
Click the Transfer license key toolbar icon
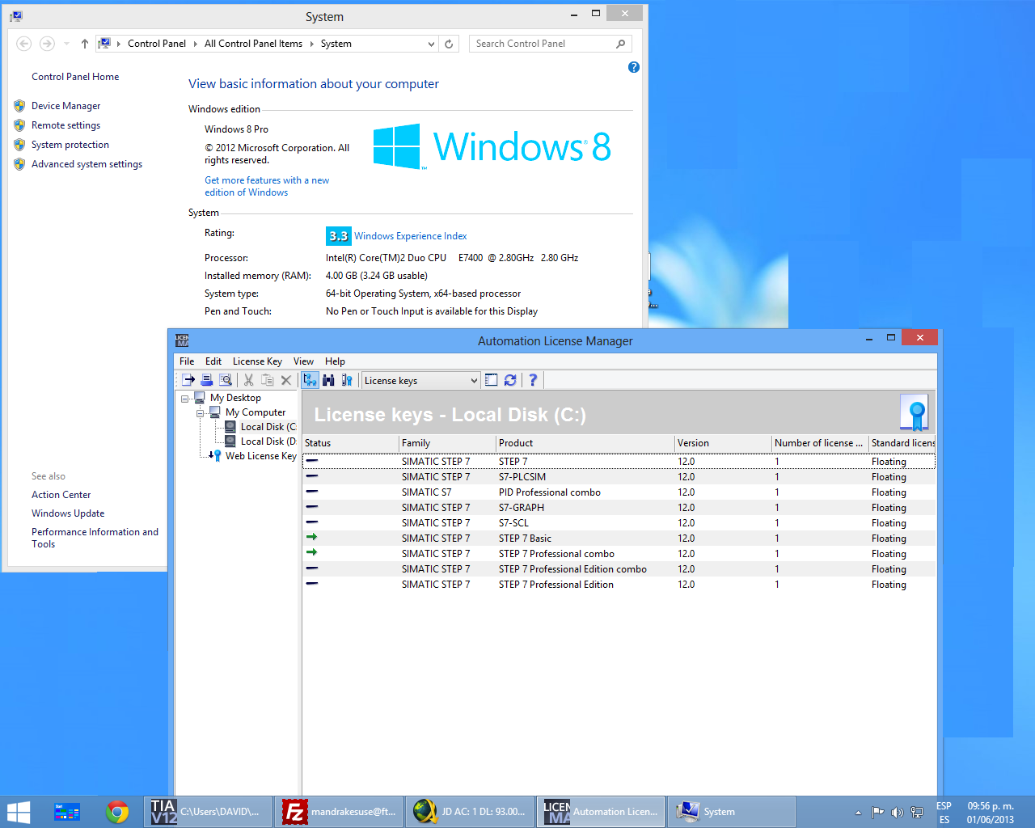tap(188, 380)
